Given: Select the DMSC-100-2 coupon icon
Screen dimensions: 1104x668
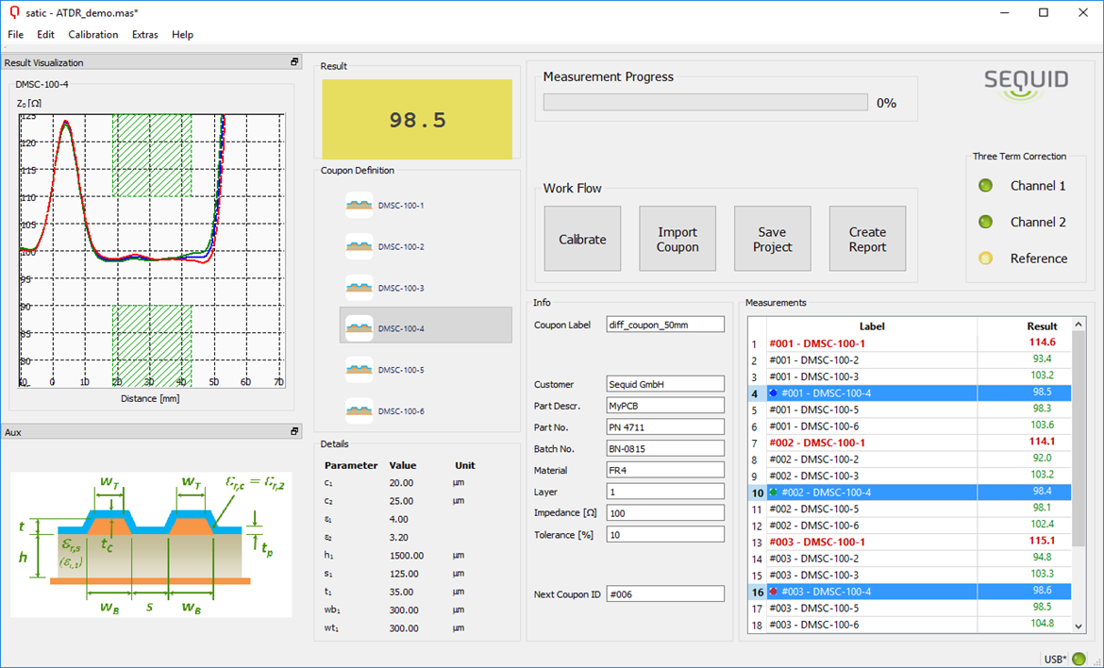Looking at the screenshot, I should [x=360, y=246].
